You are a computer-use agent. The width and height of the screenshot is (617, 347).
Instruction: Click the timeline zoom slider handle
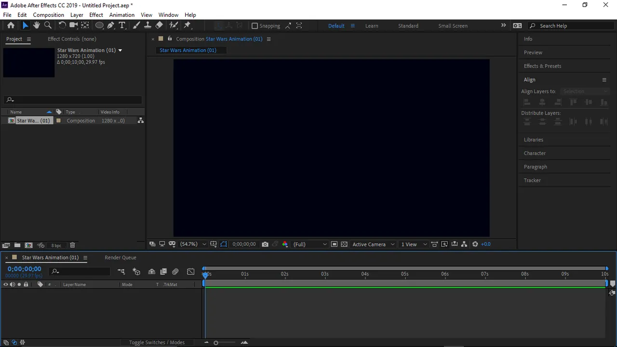pos(216,343)
